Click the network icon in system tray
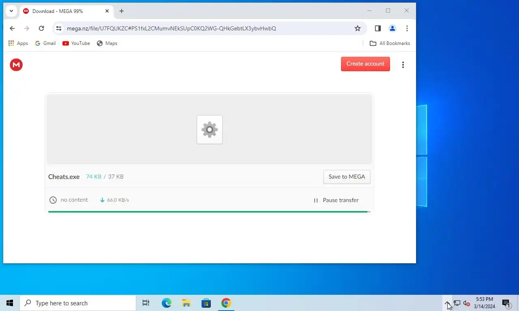The height and width of the screenshot is (311, 519). pos(457,303)
